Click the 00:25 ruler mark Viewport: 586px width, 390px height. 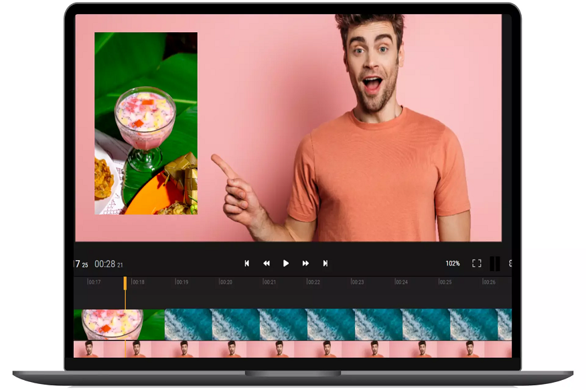pos(445,282)
